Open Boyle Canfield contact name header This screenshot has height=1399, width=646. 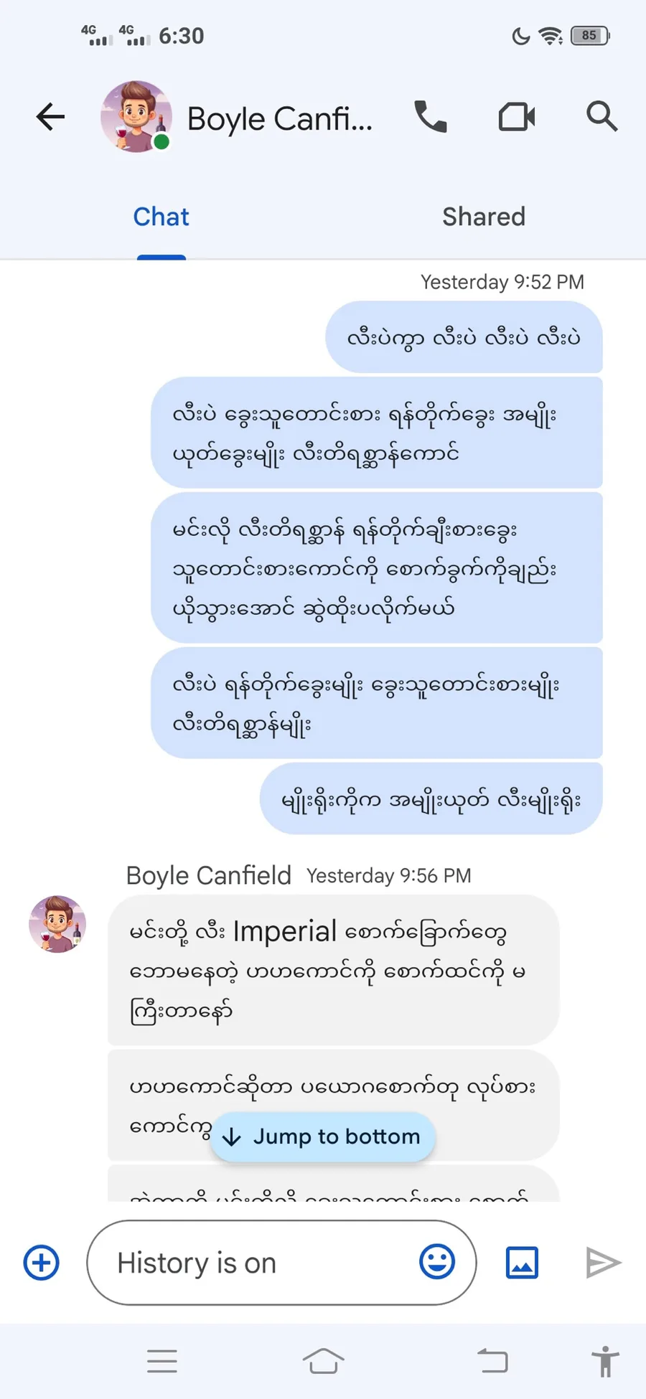point(280,119)
